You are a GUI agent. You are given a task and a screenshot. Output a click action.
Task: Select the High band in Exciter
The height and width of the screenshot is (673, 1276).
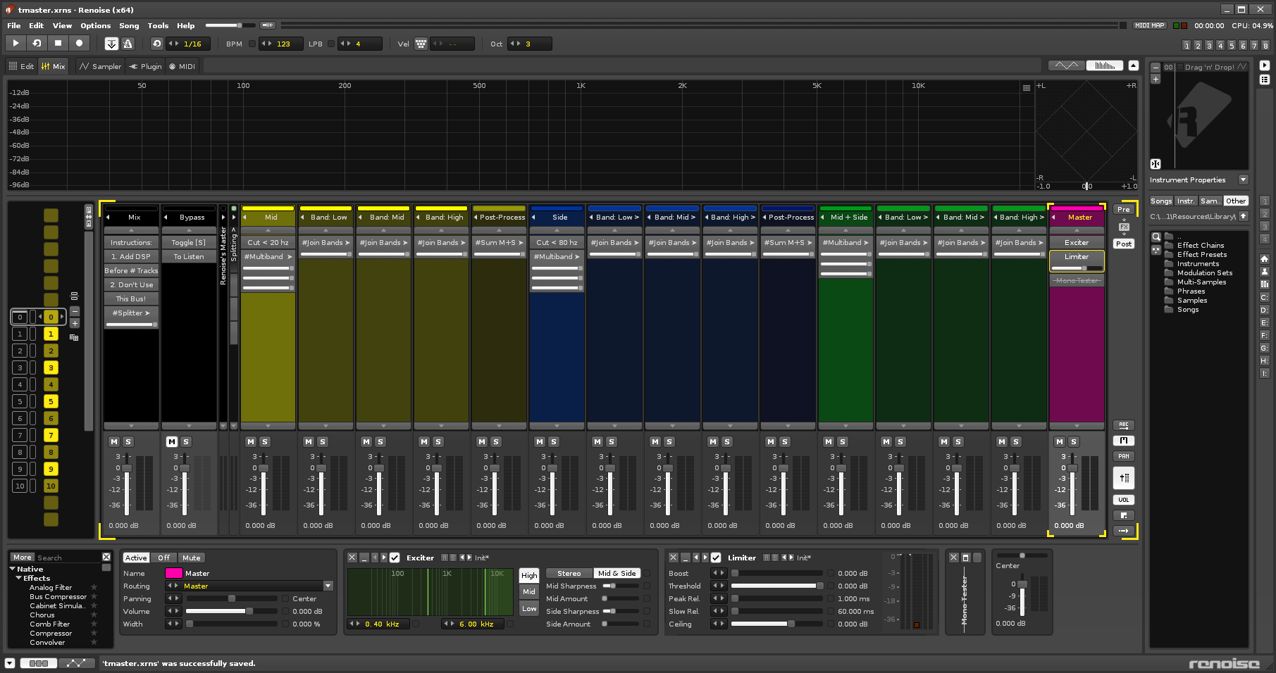tap(529, 575)
